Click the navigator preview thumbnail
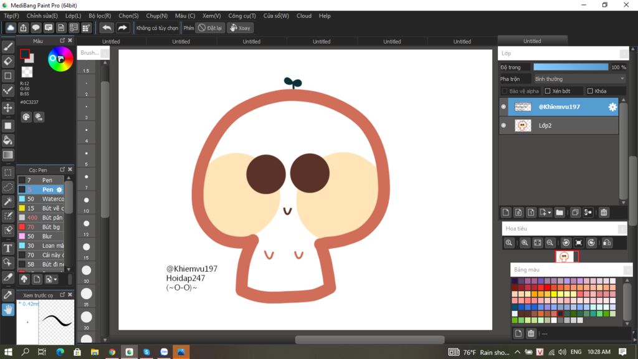The height and width of the screenshot is (359, 638). pyautogui.click(x=566, y=256)
